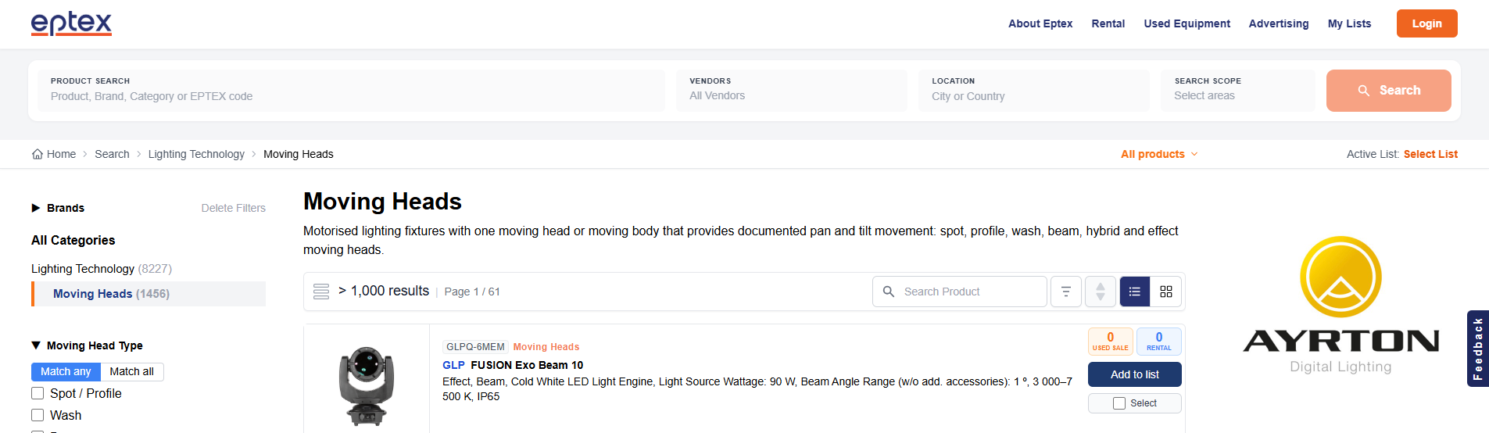Select the Match all toggle
Screen dimensions: 1489x433
tap(131, 371)
